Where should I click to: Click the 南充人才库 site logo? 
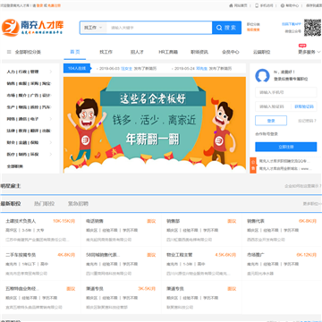click(x=32, y=28)
